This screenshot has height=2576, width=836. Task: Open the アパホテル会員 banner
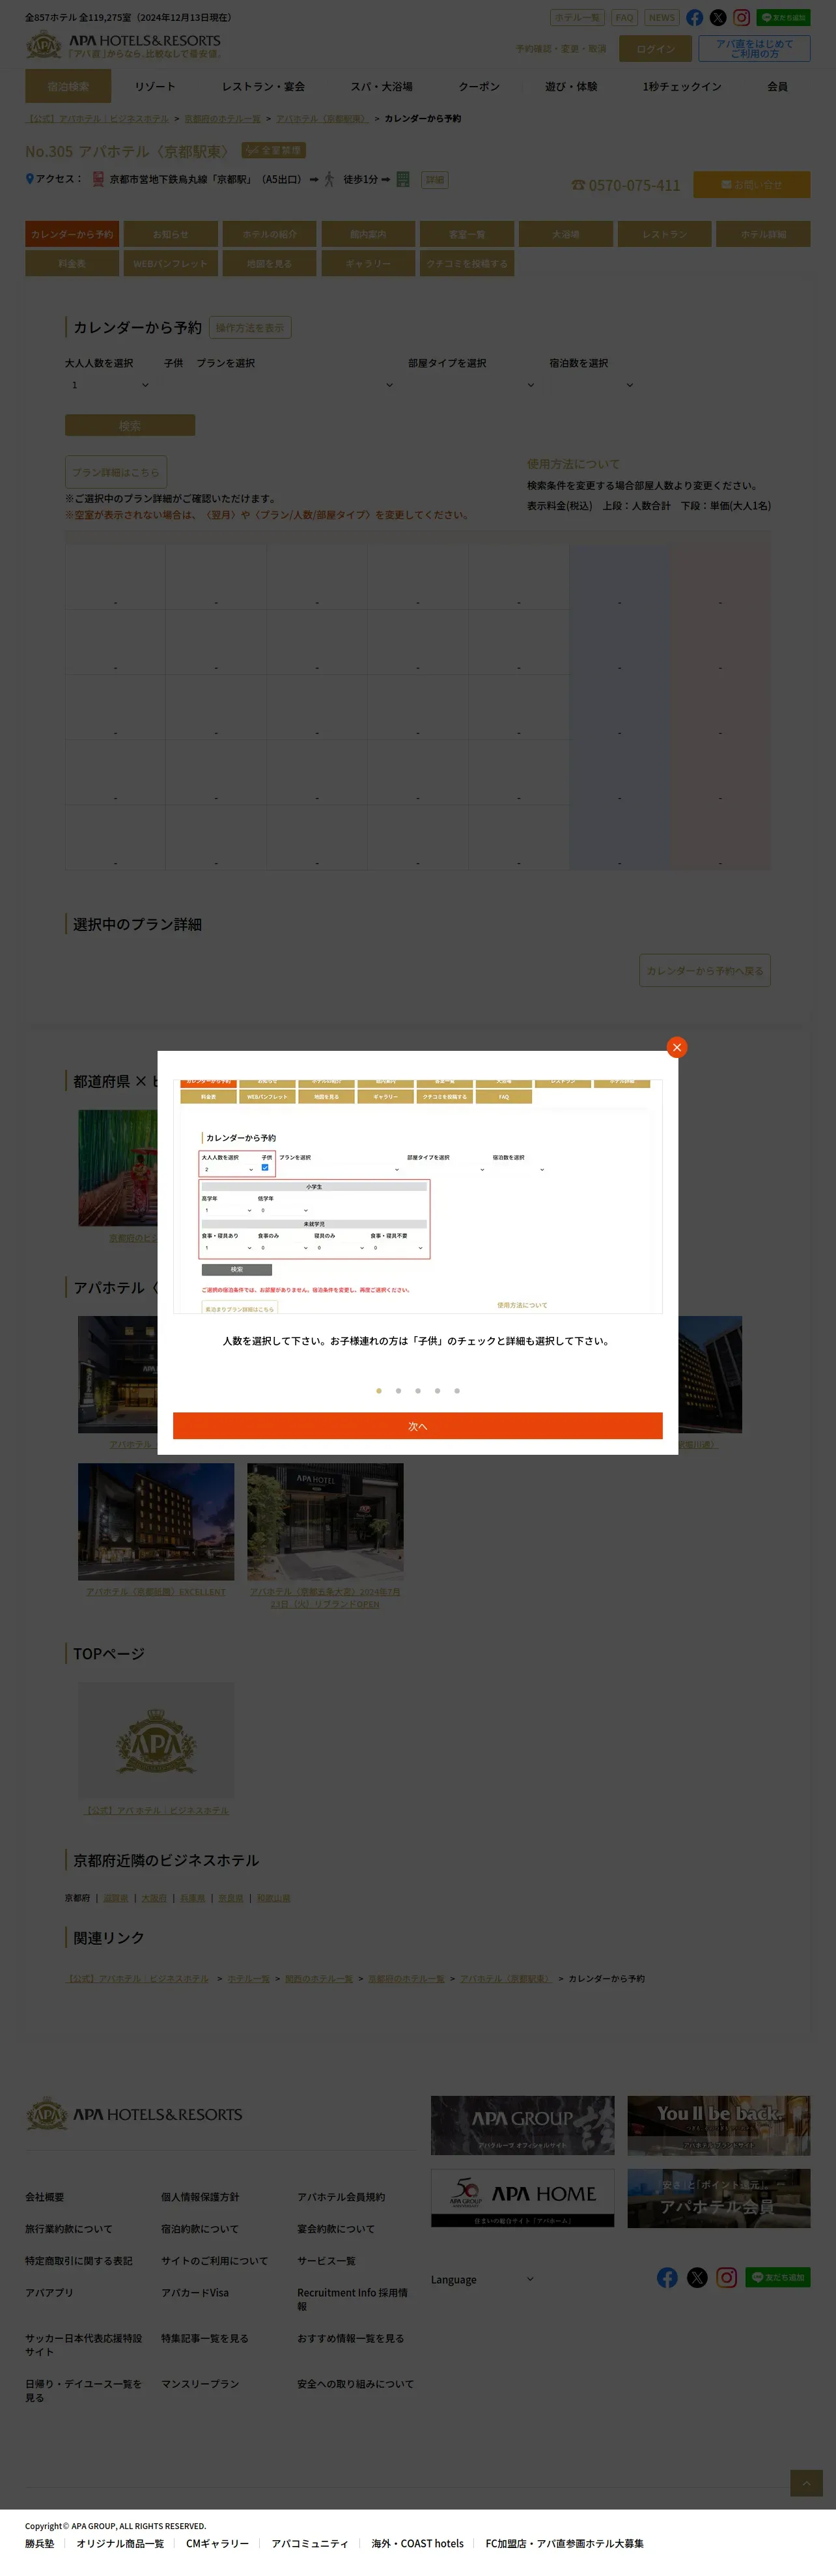pyautogui.click(x=718, y=2198)
